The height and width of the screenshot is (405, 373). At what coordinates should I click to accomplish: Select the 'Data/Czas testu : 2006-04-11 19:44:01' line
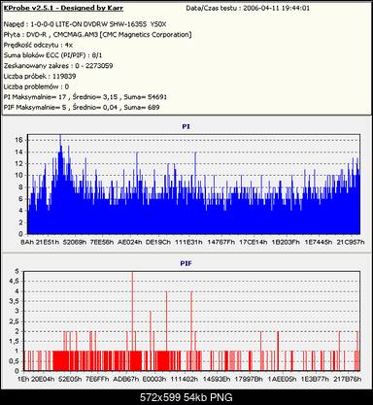pos(248,8)
